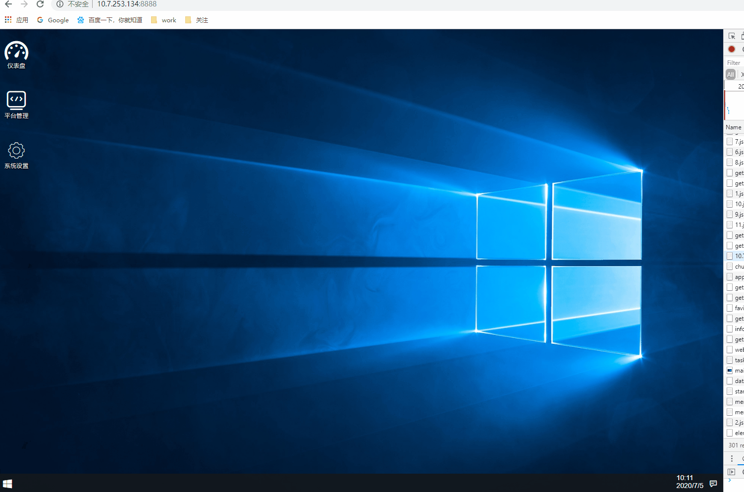The image size is (744, 492).
Task: Select the request row starting with info
Action: (735, 329)
